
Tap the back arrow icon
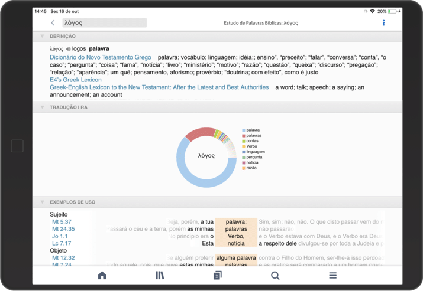tap(53, 23)
